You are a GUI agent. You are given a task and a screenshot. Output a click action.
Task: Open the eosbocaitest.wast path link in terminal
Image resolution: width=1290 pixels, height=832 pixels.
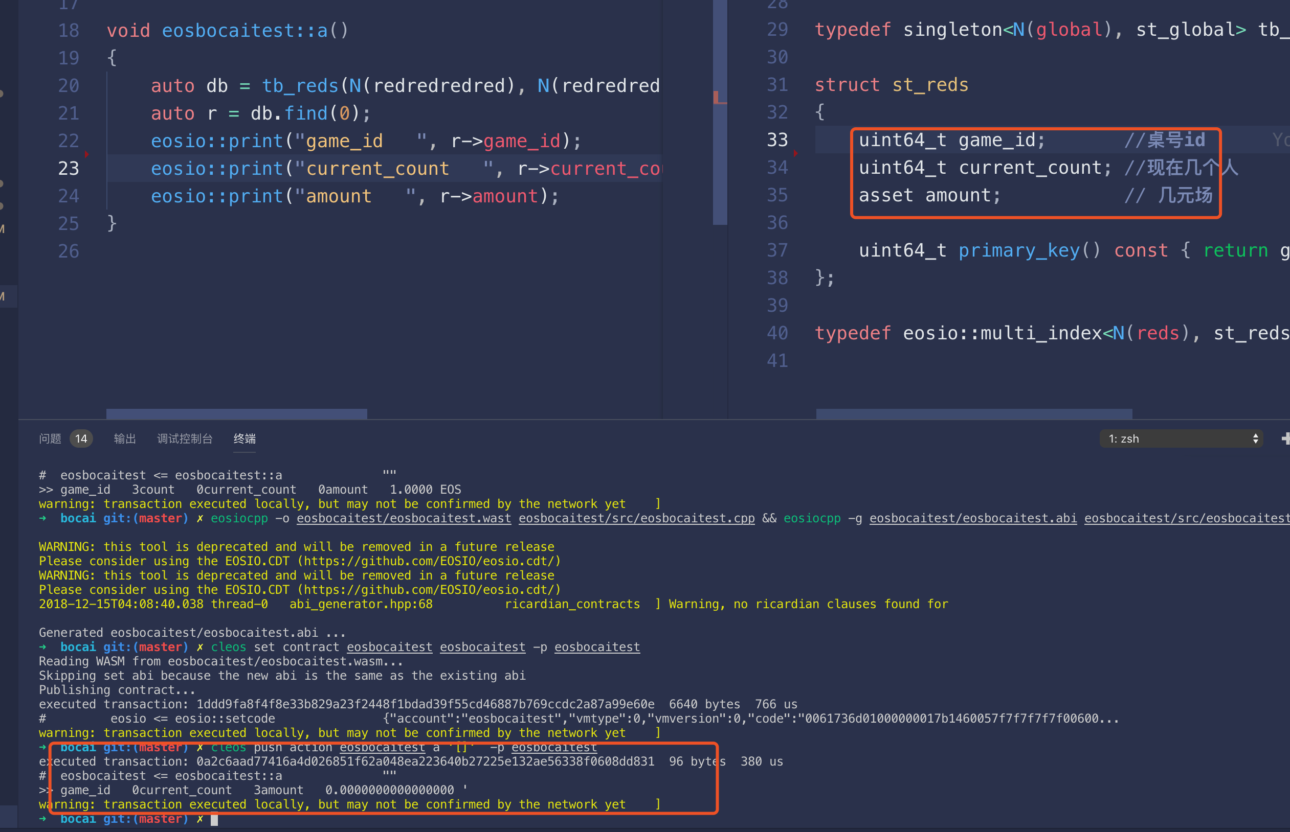pyautogui.click(x=404, y=518)
